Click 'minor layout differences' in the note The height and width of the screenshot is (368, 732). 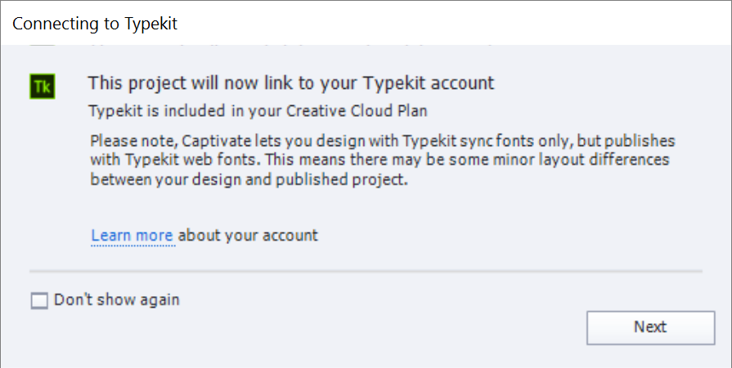point(585,160)
